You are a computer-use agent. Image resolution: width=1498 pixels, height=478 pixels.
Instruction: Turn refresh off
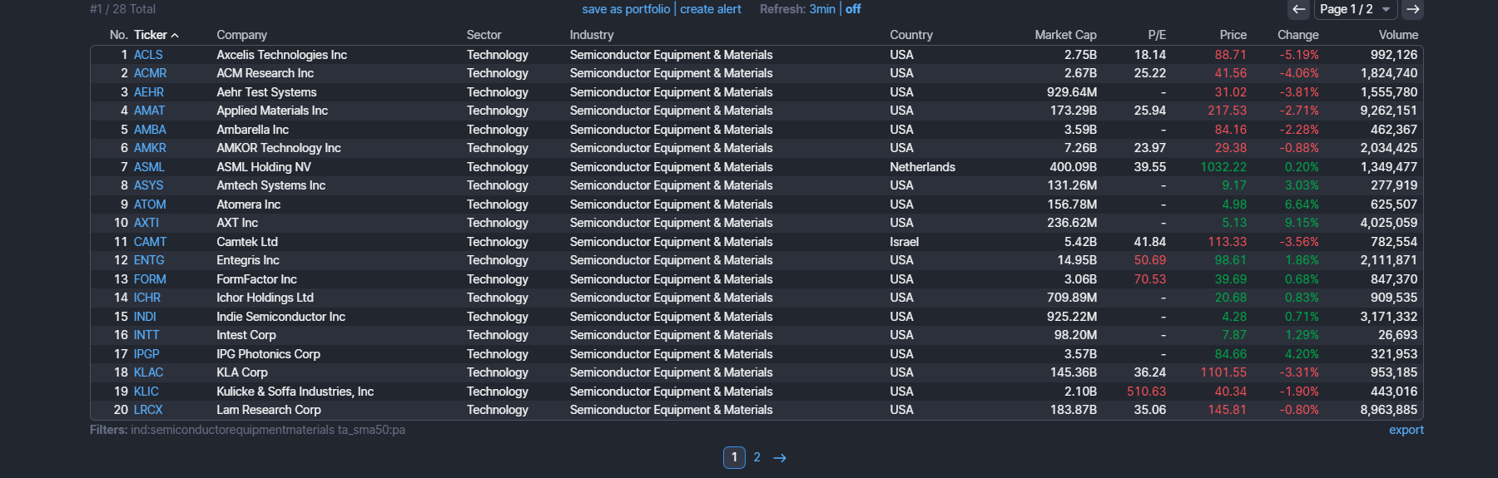click(x=853, y=9)
